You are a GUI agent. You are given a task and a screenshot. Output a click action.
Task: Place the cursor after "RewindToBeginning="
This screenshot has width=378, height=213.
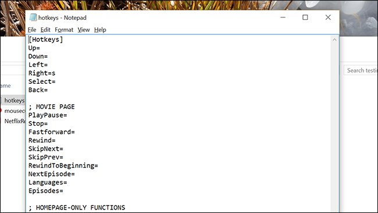[98, 166]
